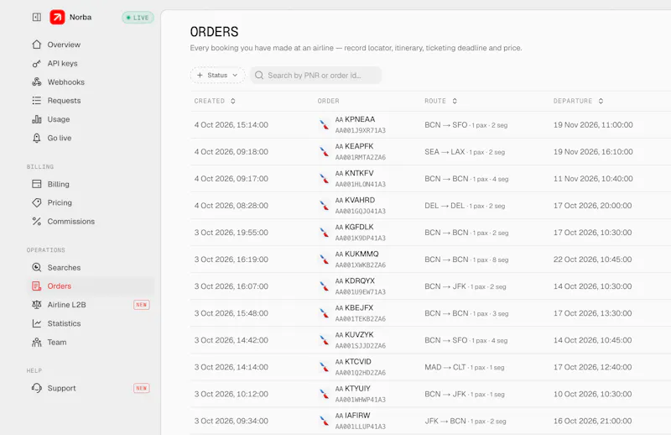
Task: Click departure 22 Oct 2026, 10:45:00
Action: point(592,259)
